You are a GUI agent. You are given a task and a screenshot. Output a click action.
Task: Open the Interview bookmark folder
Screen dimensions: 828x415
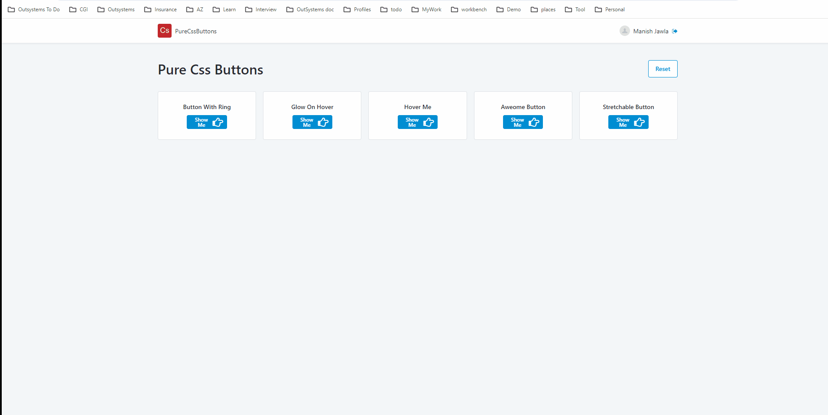pyautogui.click(x=261, y=10)
